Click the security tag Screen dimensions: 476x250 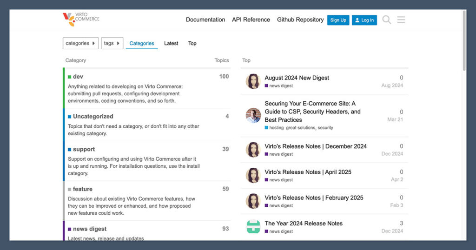(x=325, y=128)
